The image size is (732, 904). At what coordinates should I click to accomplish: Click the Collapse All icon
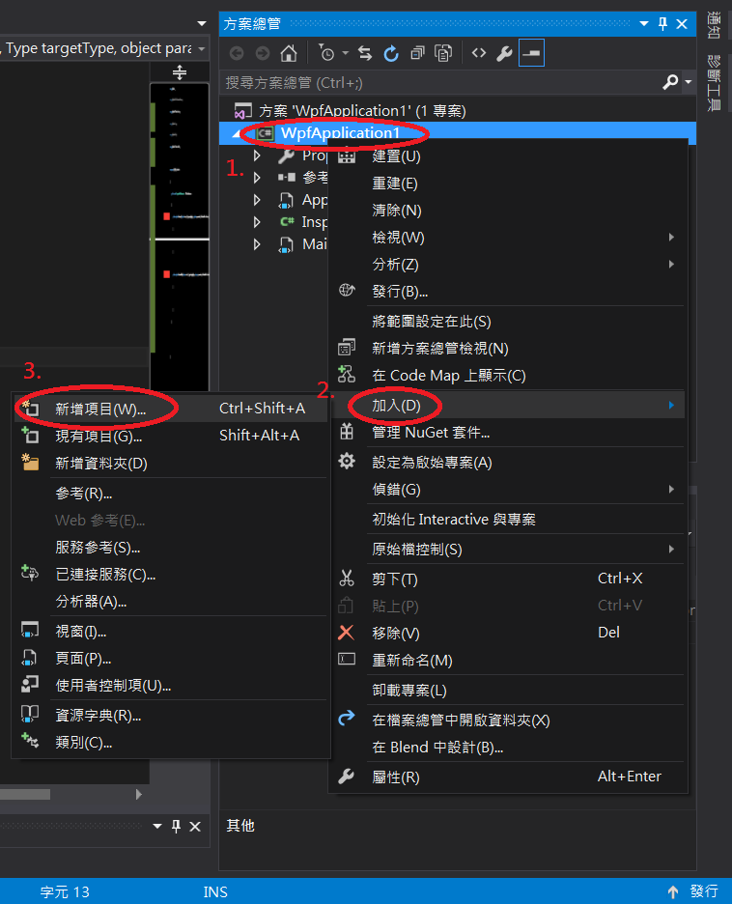tap(417, 54)
